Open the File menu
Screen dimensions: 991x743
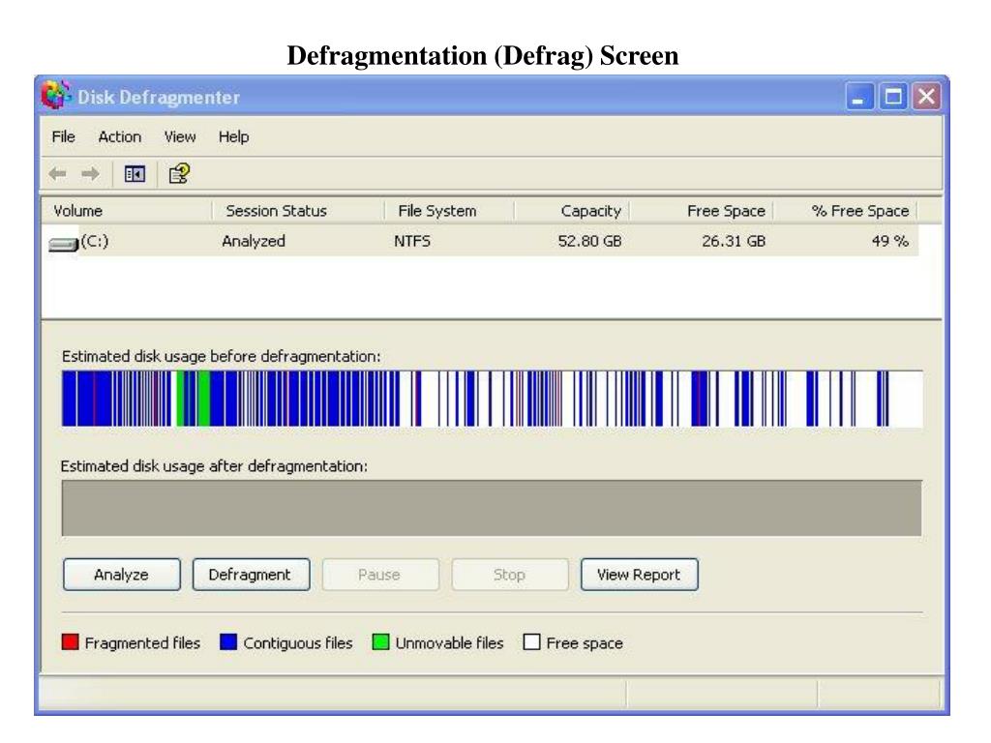point(65,137)
